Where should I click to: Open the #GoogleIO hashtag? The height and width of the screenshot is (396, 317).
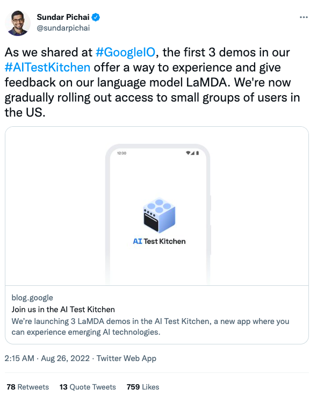tap(125, 53)
